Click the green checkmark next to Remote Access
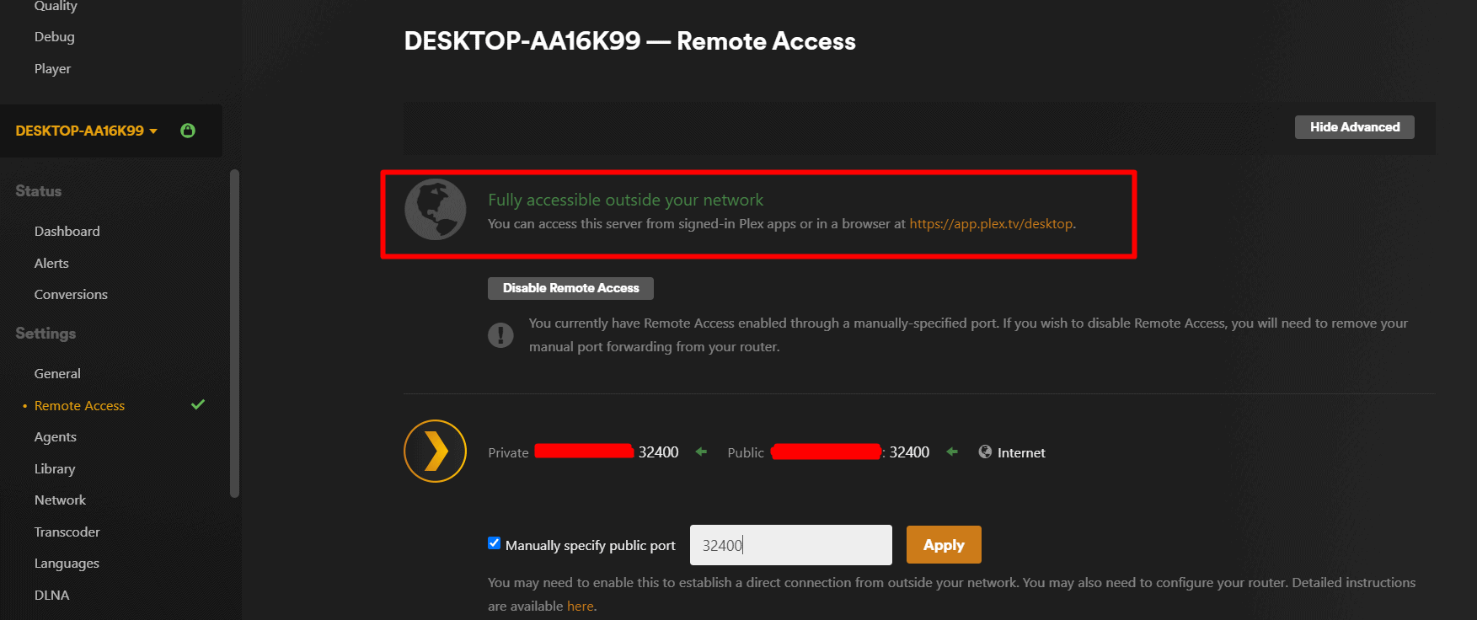Screen dimensions: 1477x620 pyautogui.click(x=198, y=405)
